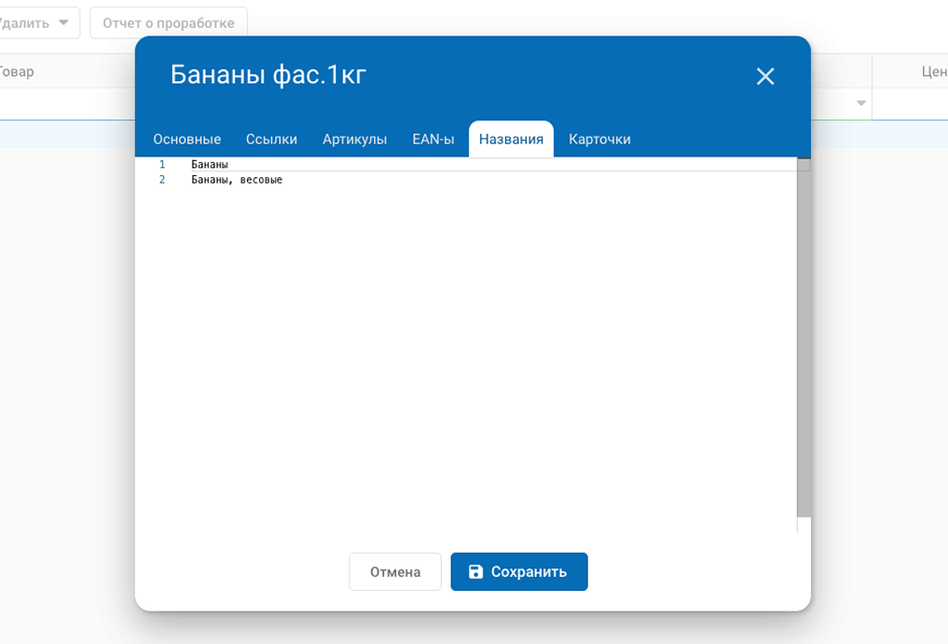Screen dimensions: 948x644
Task: Go to the Артикулы tab
Action: [354, 139]
